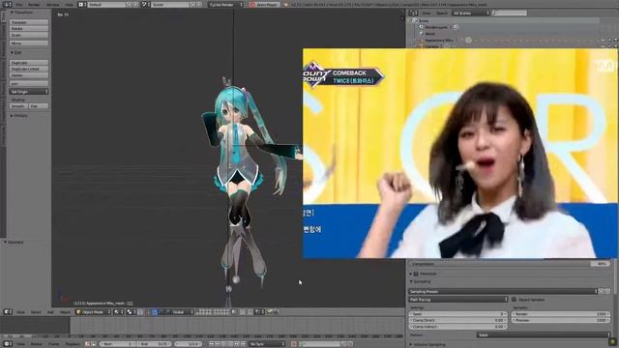Open the Timeline Playback menu
Screen dimensions: 619x348
[x=73, y=344]
